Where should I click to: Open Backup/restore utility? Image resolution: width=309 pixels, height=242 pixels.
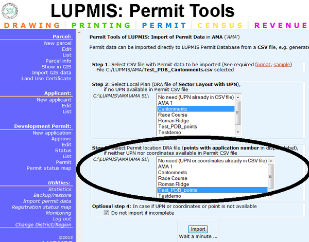coord(52,195)
